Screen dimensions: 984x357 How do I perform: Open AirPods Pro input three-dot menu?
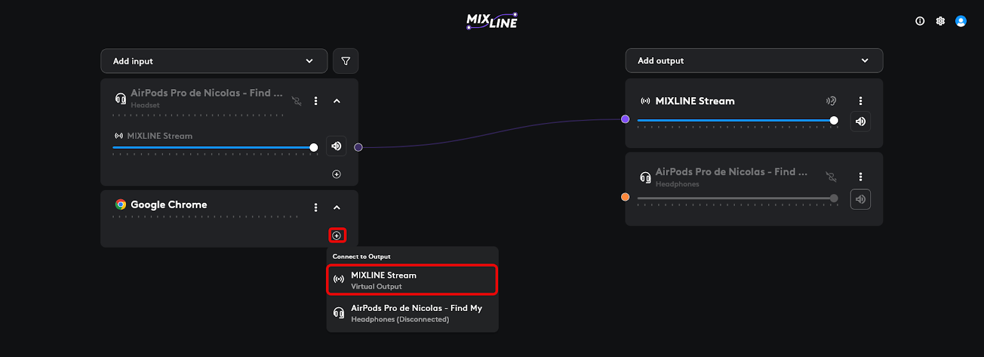(x=316, y=101)
